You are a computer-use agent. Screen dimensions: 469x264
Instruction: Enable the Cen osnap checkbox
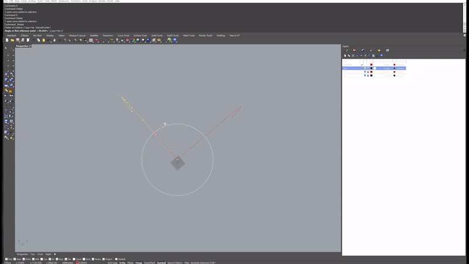[x=42, y=259]
